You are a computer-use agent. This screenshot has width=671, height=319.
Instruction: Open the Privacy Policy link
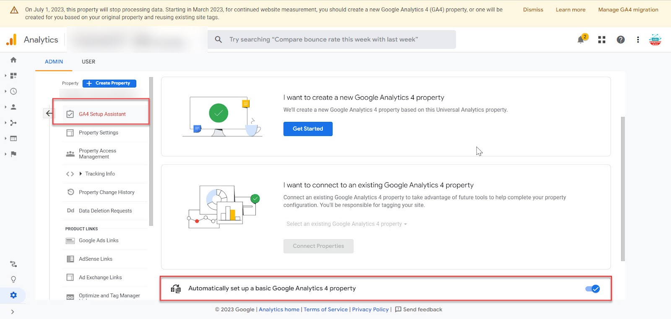click(370, 309)
